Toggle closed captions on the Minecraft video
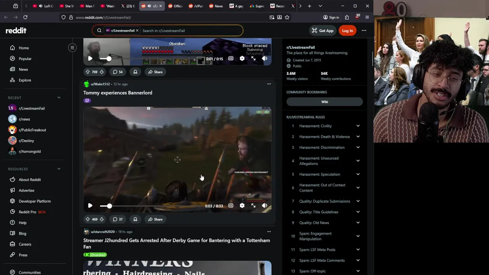 tap(231, 58)
